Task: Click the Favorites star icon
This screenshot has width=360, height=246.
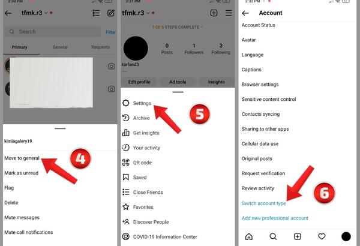Action: 126,207
